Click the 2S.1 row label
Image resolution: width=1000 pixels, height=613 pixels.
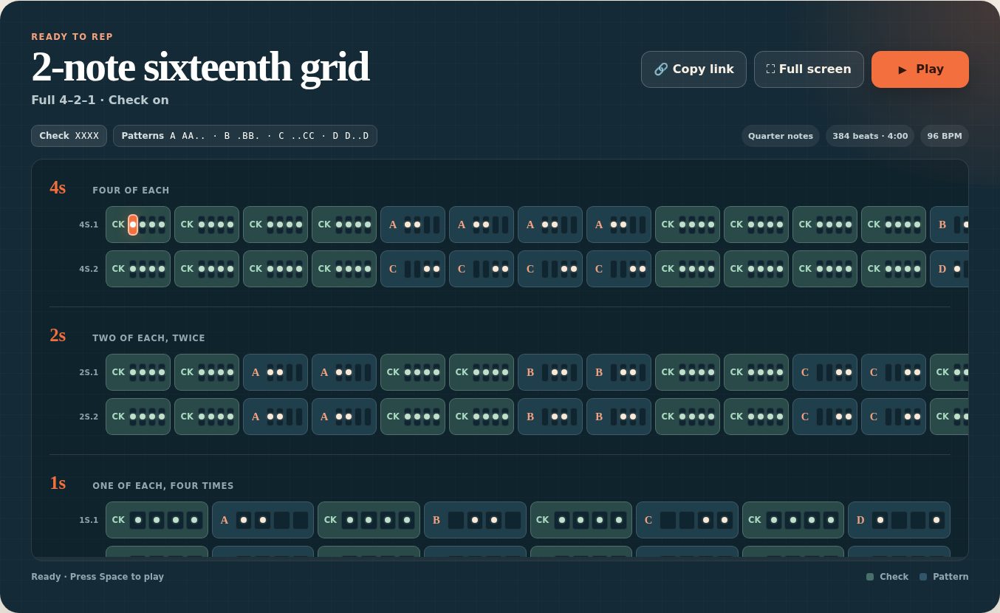point(89,372)
